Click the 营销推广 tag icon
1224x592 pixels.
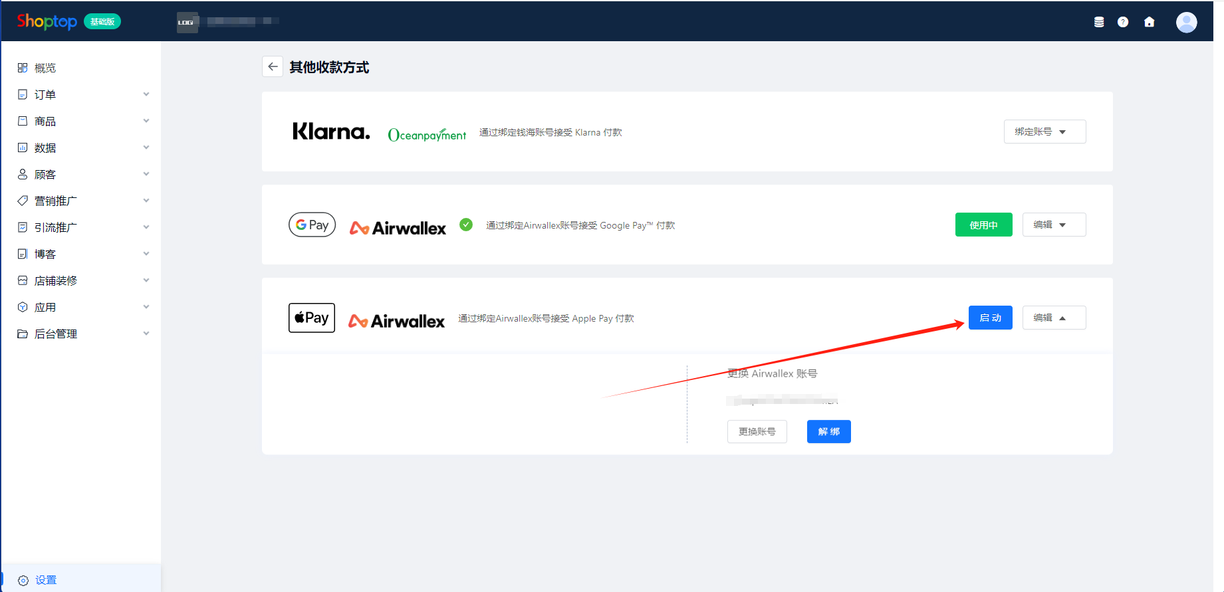pyautogui.click(x=23, y=201)
